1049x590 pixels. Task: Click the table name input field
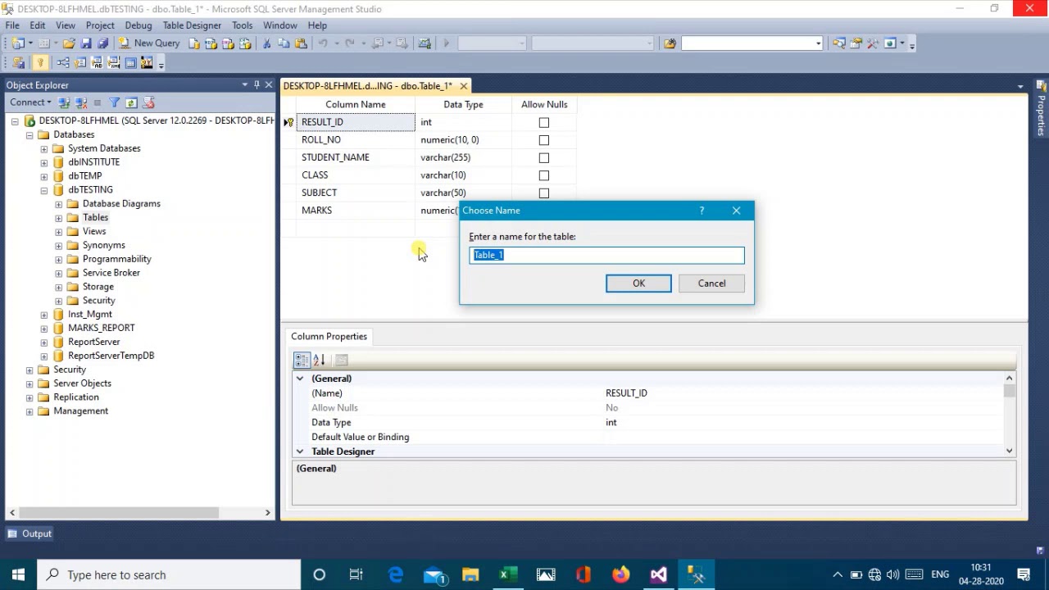(607, 255)
